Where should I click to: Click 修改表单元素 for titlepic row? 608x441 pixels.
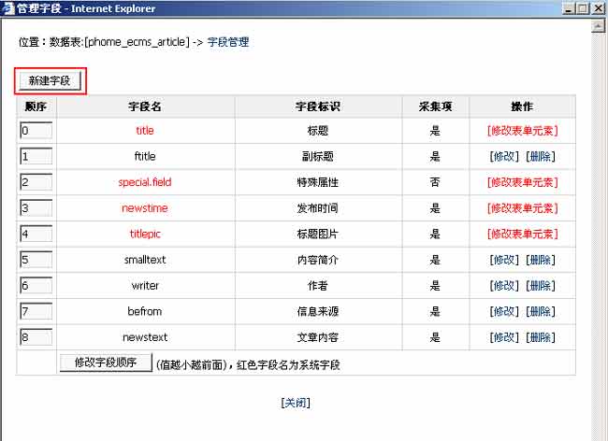coord(522,234)
